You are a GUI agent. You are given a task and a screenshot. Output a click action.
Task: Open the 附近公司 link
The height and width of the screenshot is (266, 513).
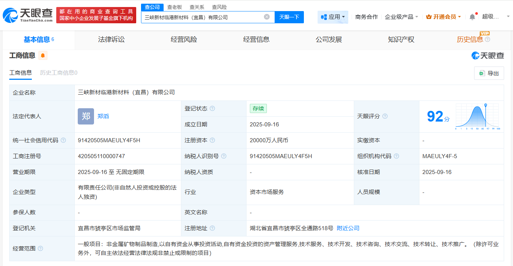(347, 228)
